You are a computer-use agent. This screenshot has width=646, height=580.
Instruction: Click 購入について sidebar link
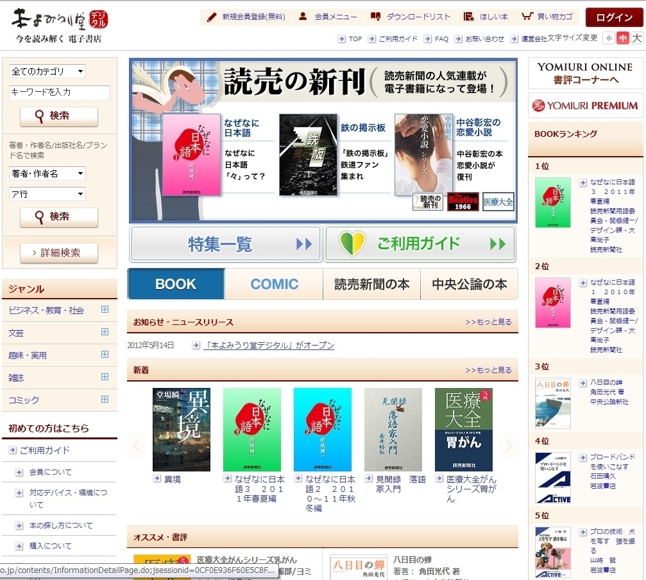pyautogui.click(x=50, y=546)
